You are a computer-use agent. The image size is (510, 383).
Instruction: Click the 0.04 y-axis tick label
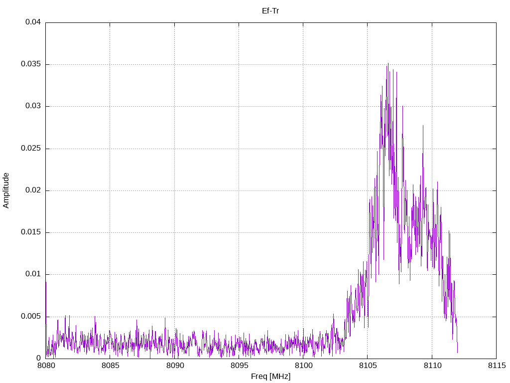click(33, 22)
